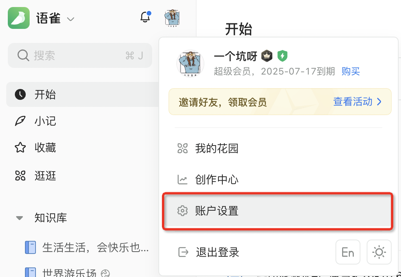
Task: Click the green shield badge
Action: click(x=282, y=56)
